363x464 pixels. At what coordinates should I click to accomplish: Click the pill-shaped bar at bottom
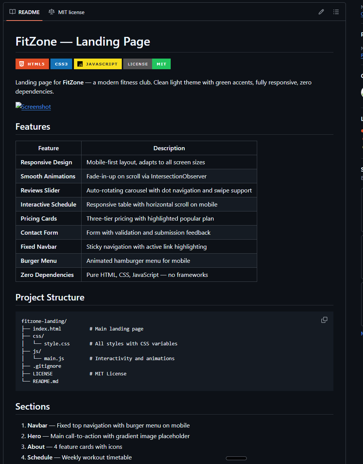point(236,458)
